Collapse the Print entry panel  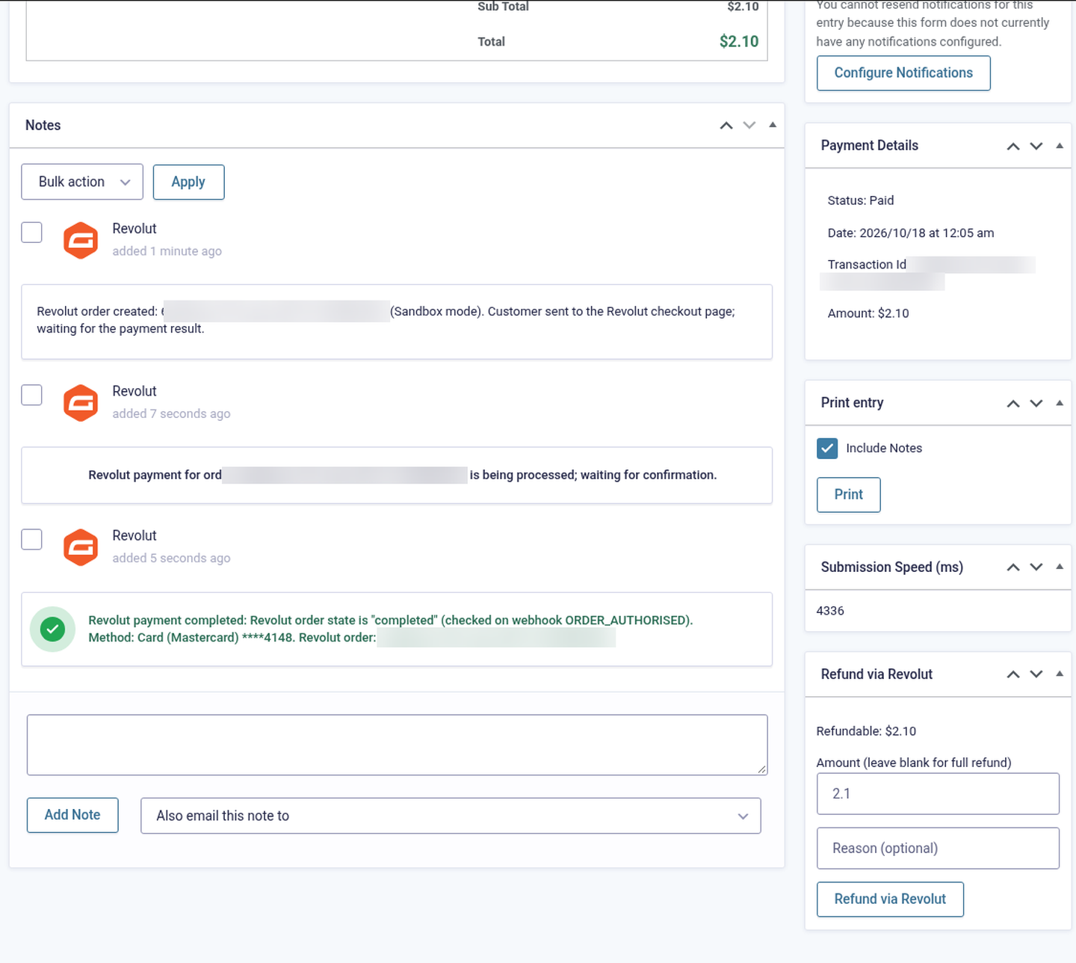[1060, 403]
